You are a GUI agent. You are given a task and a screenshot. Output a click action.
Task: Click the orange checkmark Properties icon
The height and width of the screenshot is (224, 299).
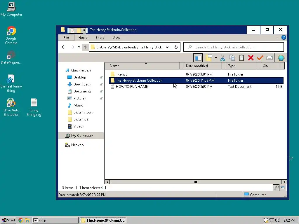pyautogui.click(x=260, y=58)
